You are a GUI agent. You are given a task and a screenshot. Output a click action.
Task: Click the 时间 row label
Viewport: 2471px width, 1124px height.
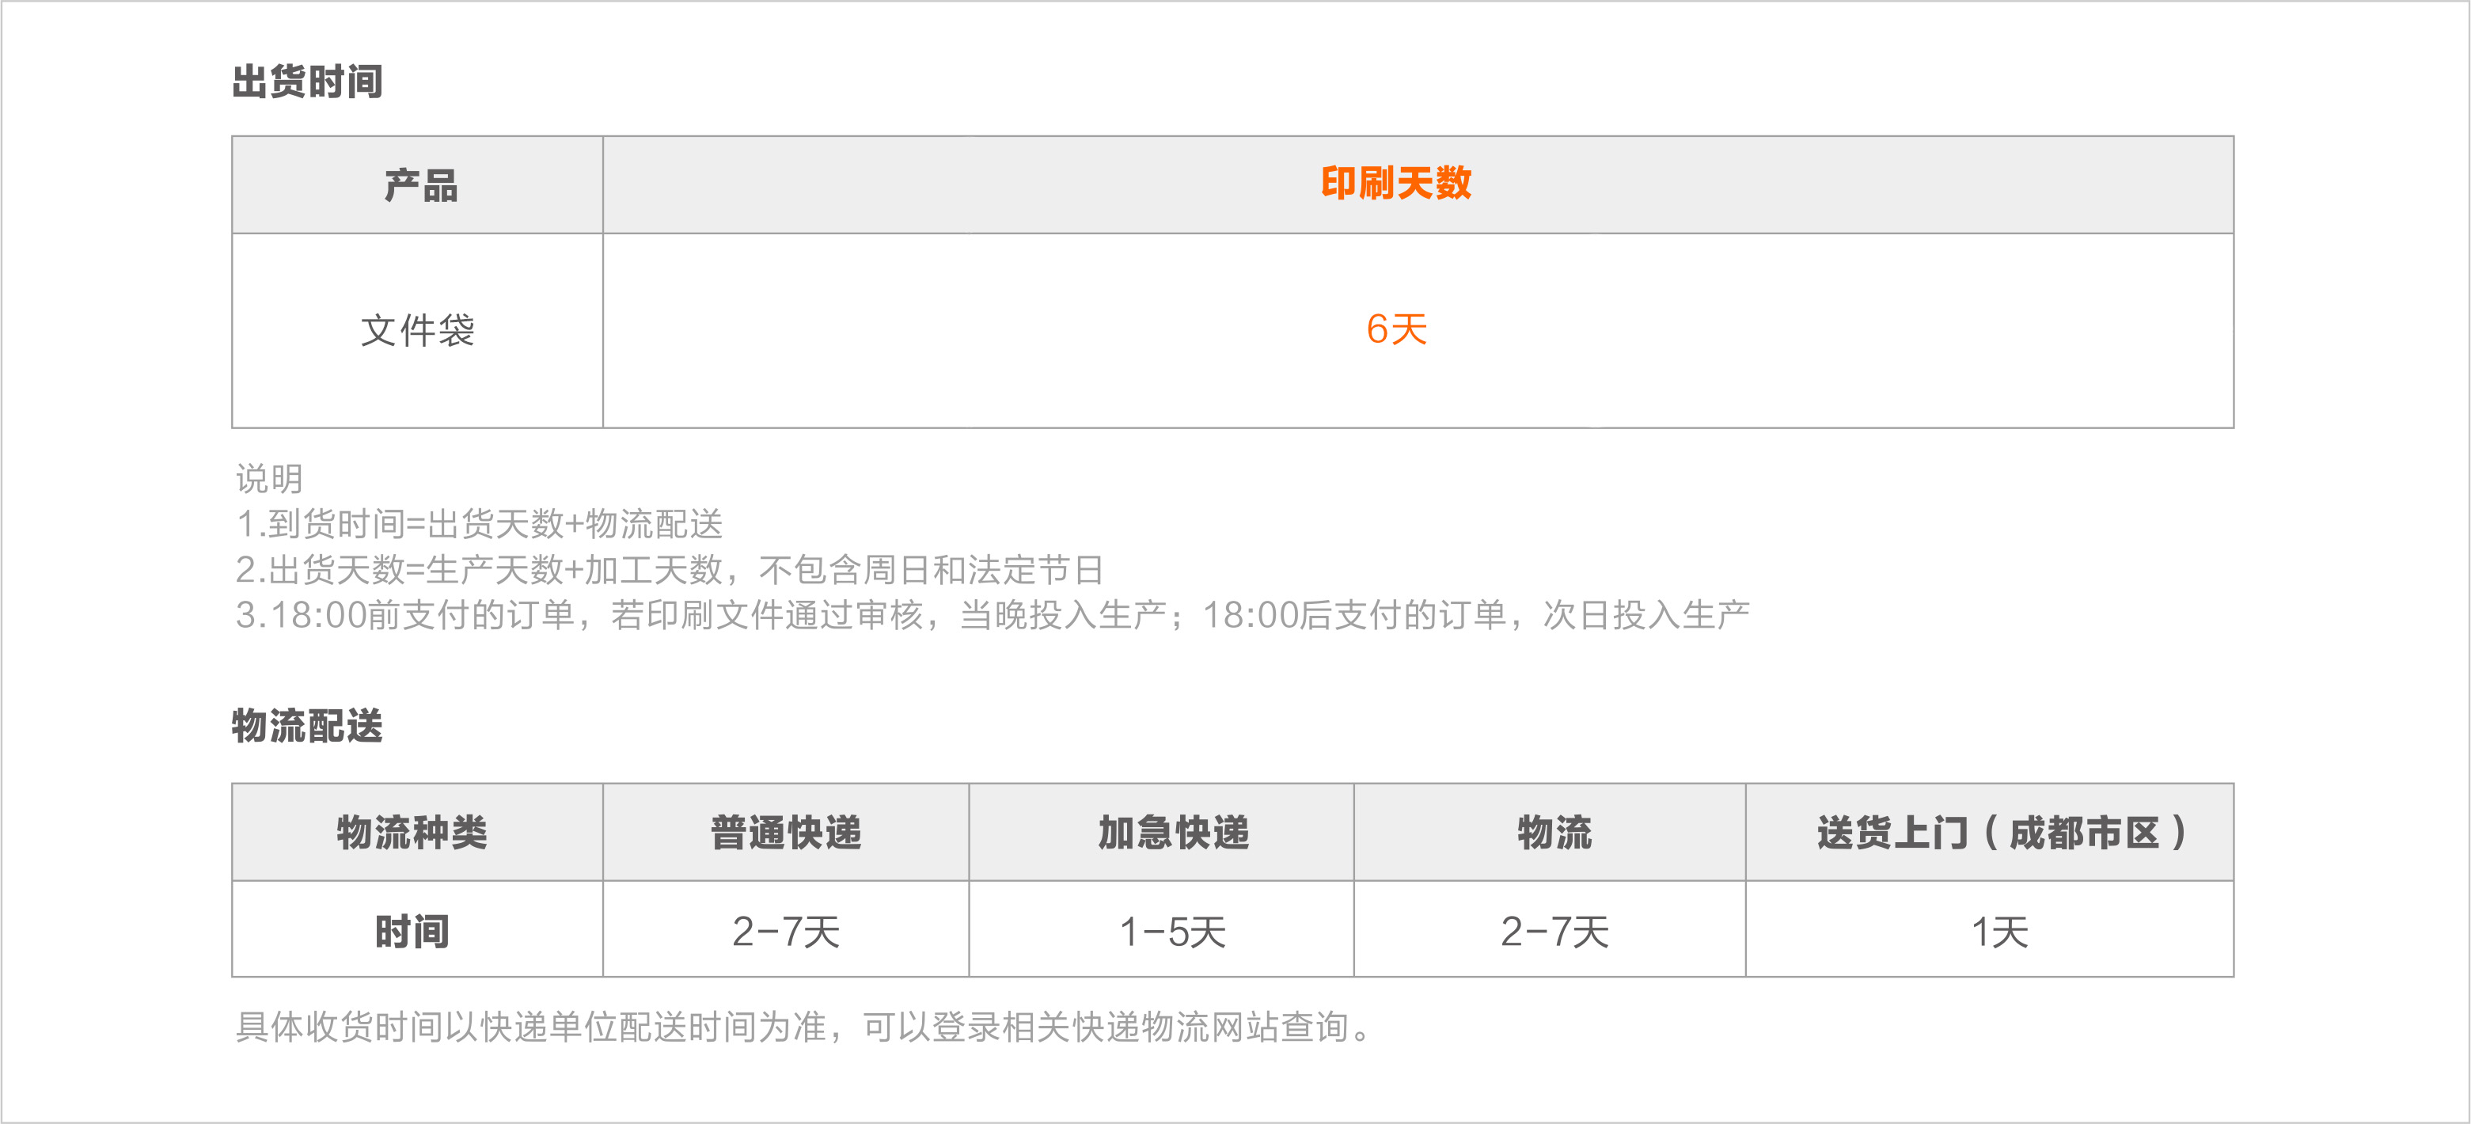point(412,931)
